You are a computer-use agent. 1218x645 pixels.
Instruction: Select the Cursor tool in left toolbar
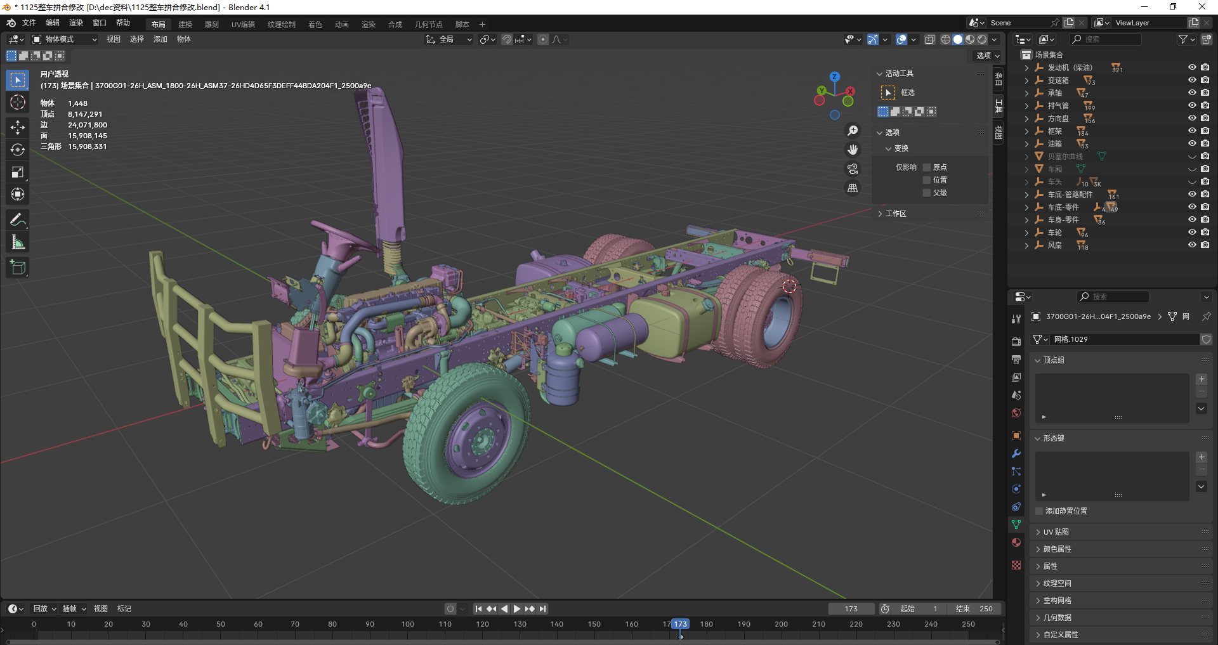[x=18, y=103]
